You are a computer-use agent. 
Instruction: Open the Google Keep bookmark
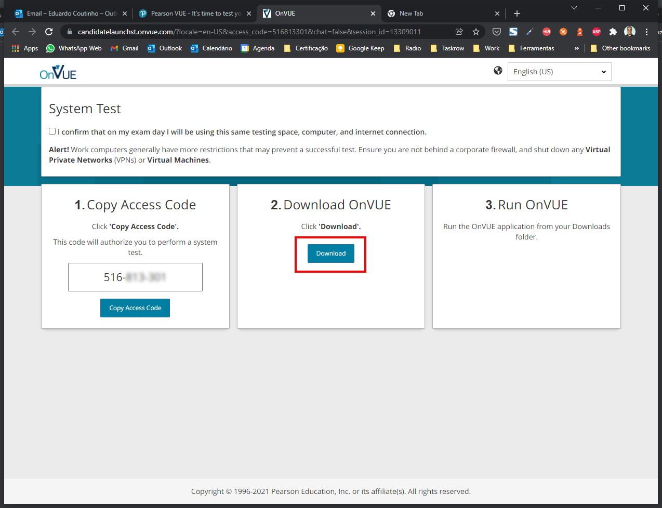(361, 48)
